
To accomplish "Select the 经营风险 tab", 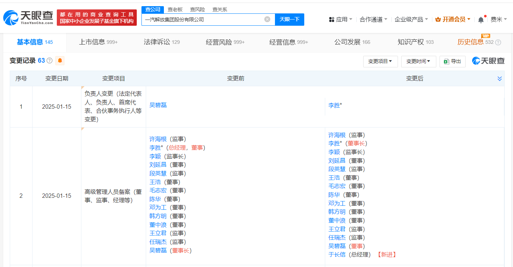I will 225,42.
